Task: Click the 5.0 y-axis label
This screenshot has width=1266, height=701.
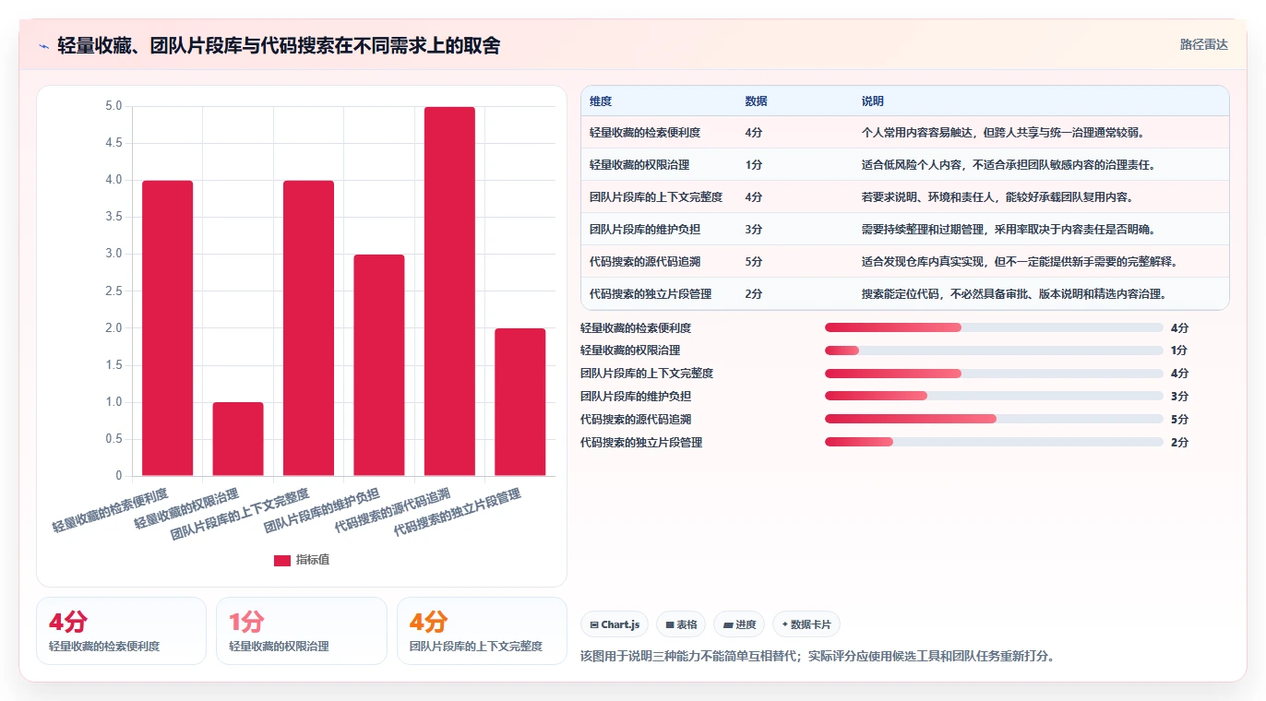Action: tap(113, 106)
